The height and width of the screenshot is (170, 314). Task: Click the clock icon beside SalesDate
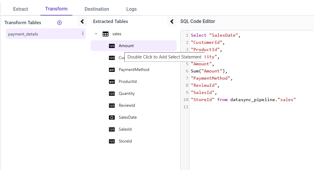click(112, 118)
